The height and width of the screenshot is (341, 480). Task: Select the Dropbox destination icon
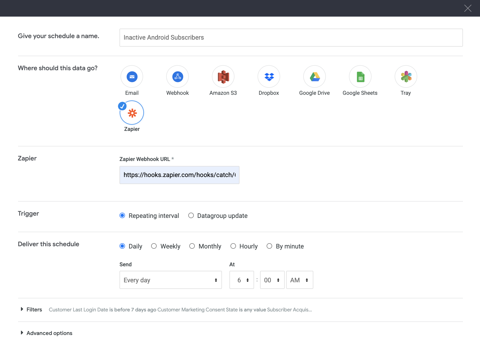point(269,77)
